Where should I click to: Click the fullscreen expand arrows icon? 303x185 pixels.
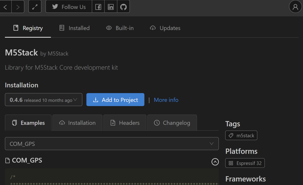(35, 7)
